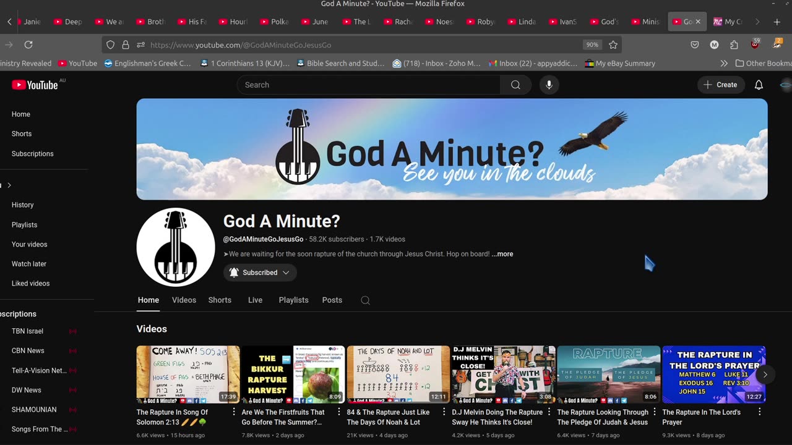Expand channel description with more link
This screenshot has height=445, width=792.
click(502, 254)
